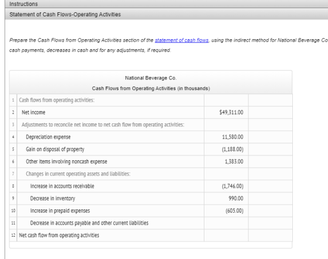Image resolution: width=328 pixels, height=259 pixels.
Task: Click Increase in accounts receivable label
Action: 62,186
